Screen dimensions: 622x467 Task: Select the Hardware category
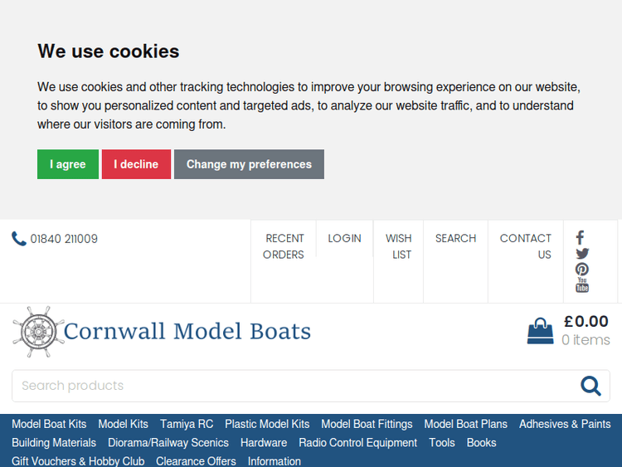(264, 443)
